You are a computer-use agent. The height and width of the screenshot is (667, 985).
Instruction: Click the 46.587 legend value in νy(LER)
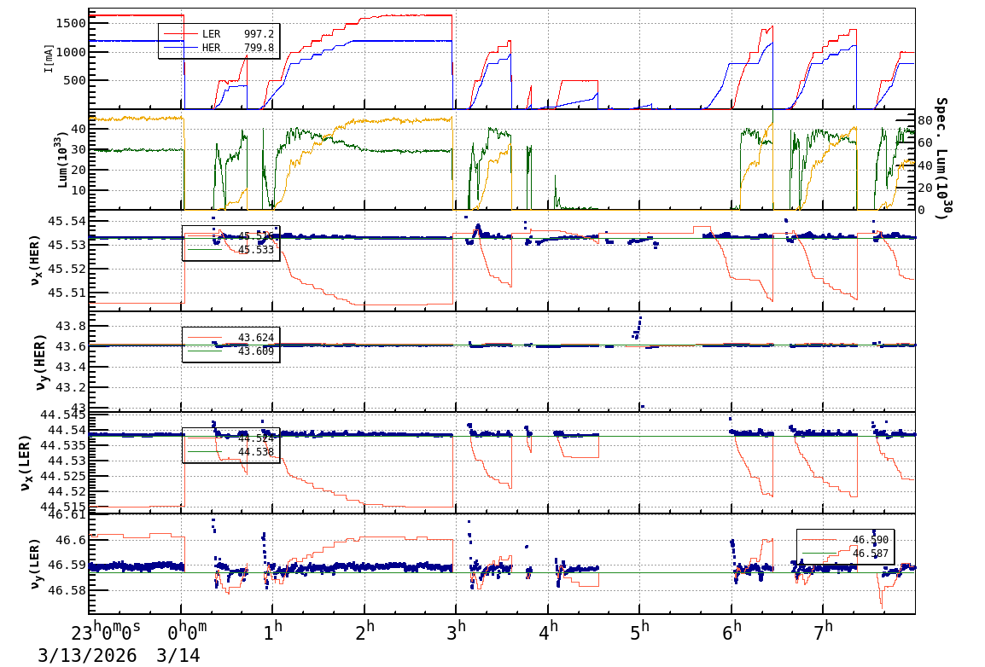click(x=871, y=554)
